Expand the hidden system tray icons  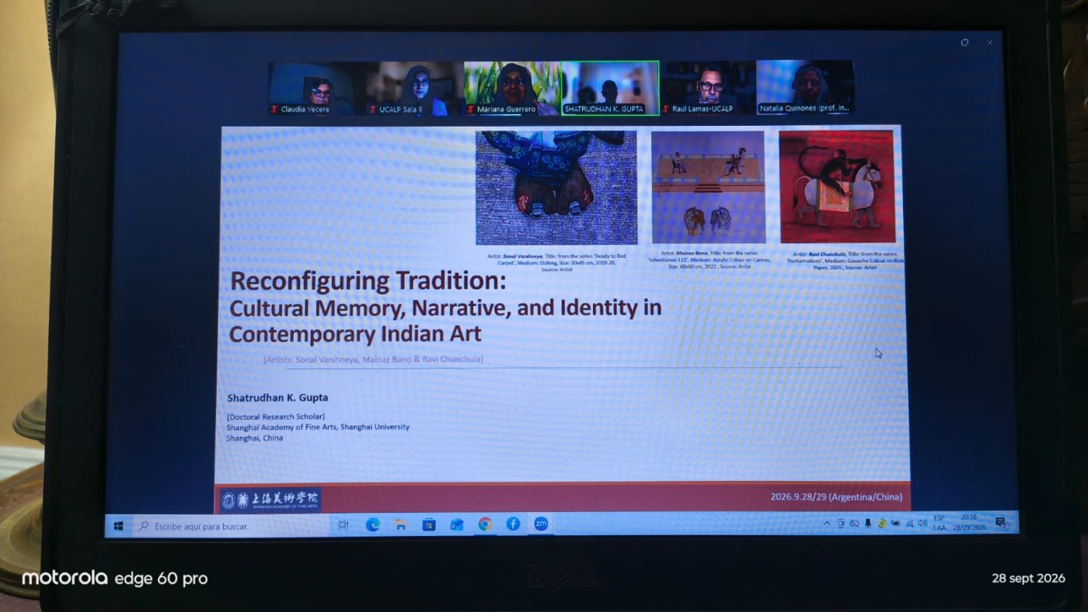827,523
